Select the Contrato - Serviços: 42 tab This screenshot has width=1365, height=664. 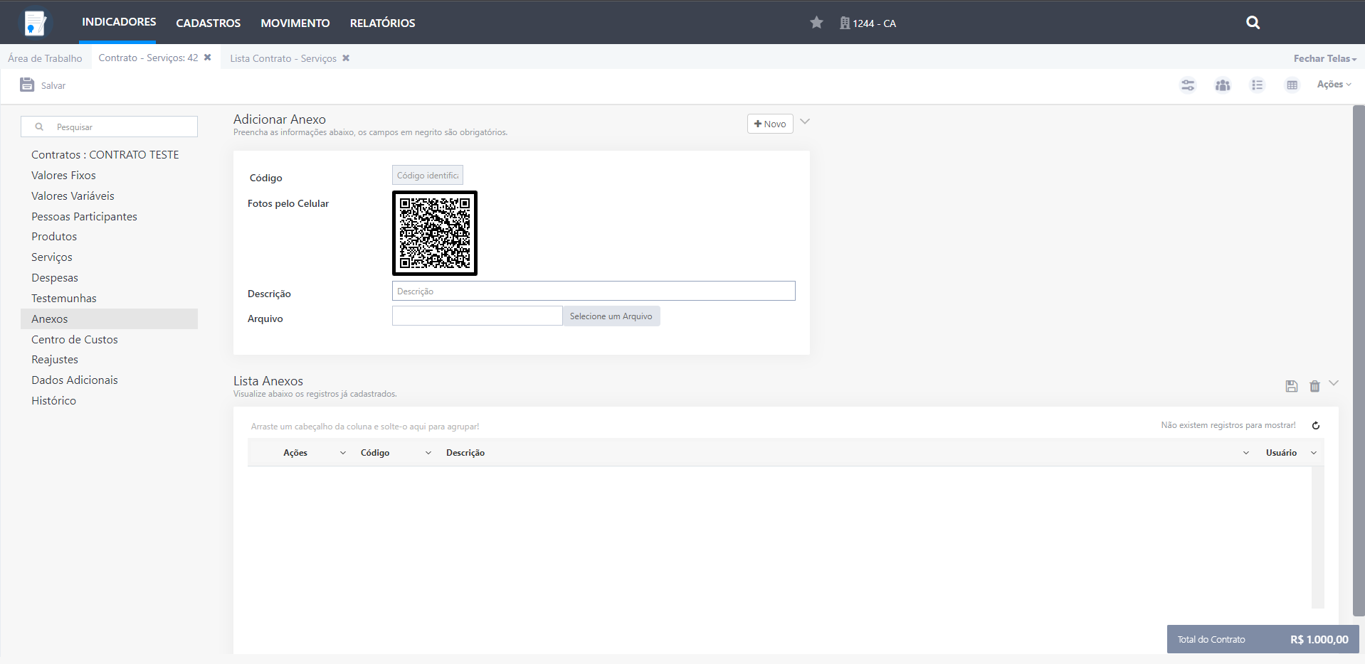[x=148, y=58]
